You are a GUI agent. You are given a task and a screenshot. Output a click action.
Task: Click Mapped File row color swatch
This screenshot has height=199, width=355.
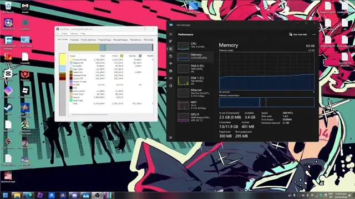[71, 62]
